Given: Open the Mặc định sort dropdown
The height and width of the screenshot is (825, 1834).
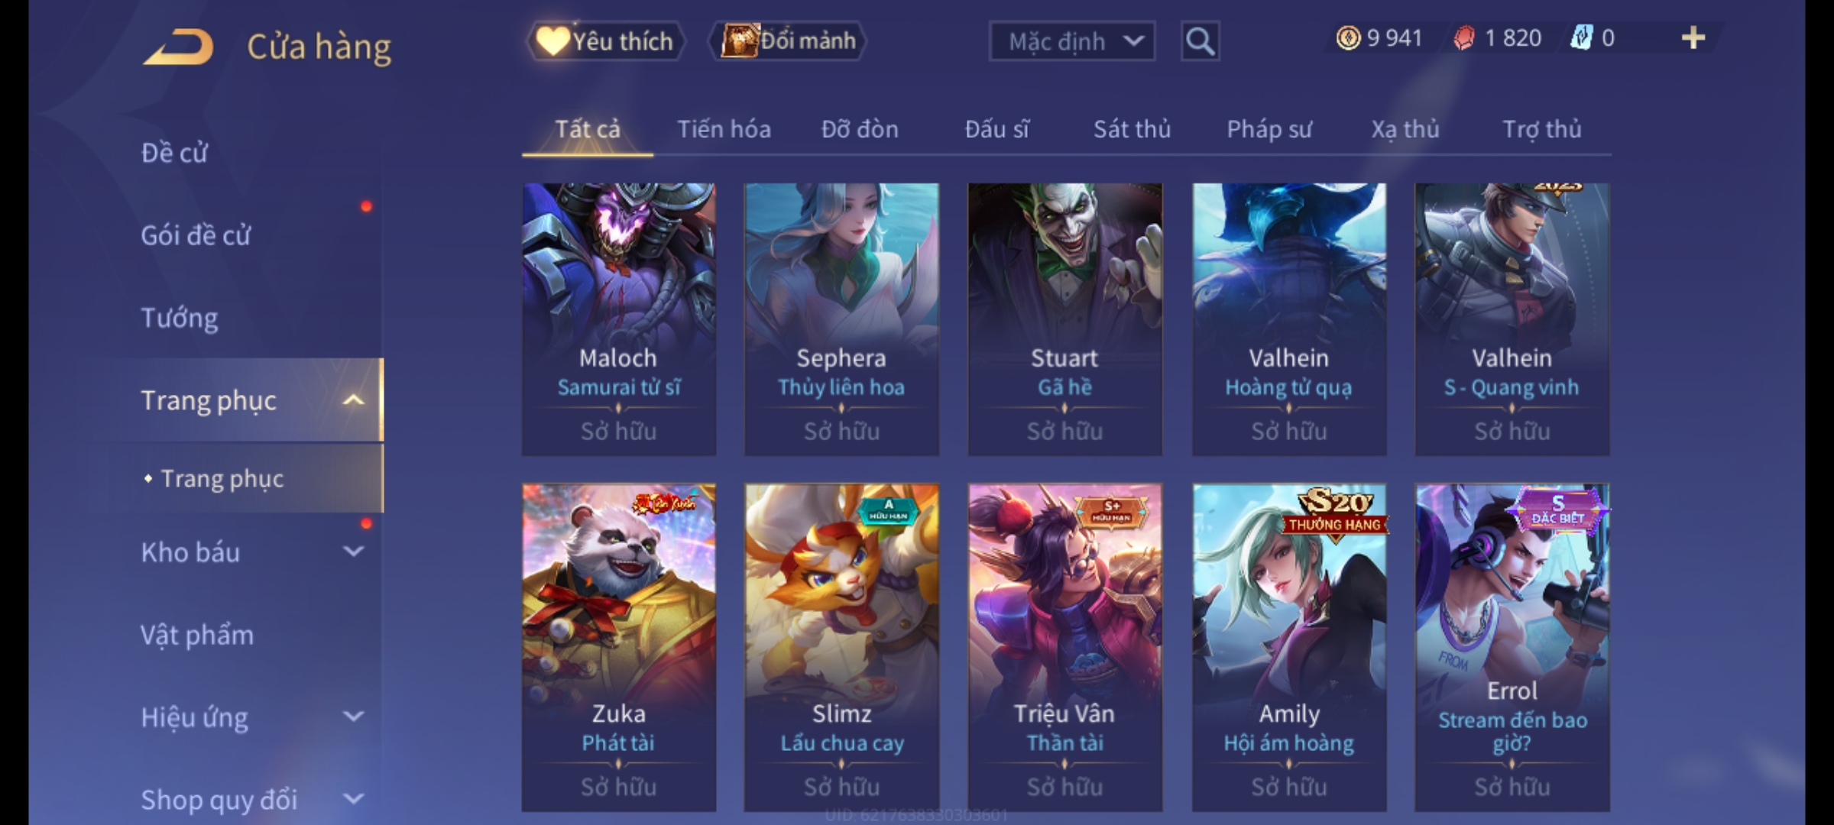Looking at the screenshot, I should (1071, 41).
